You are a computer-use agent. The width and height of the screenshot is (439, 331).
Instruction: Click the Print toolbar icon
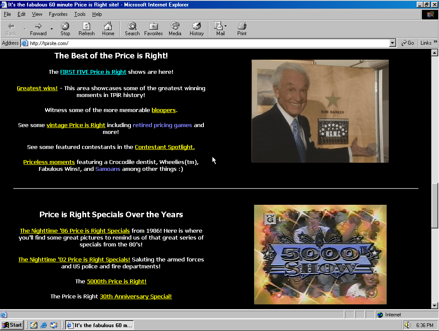[241, 29]
